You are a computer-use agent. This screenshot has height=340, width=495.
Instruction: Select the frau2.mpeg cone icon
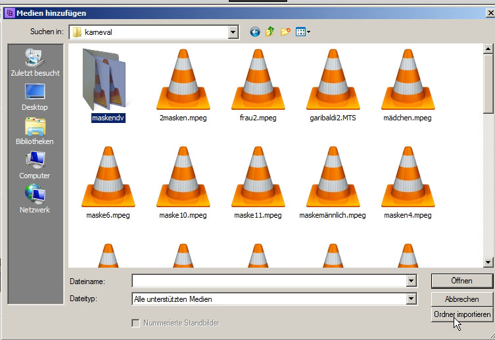(x=258, y=79)
